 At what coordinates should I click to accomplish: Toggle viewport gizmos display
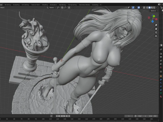[133, 7]
